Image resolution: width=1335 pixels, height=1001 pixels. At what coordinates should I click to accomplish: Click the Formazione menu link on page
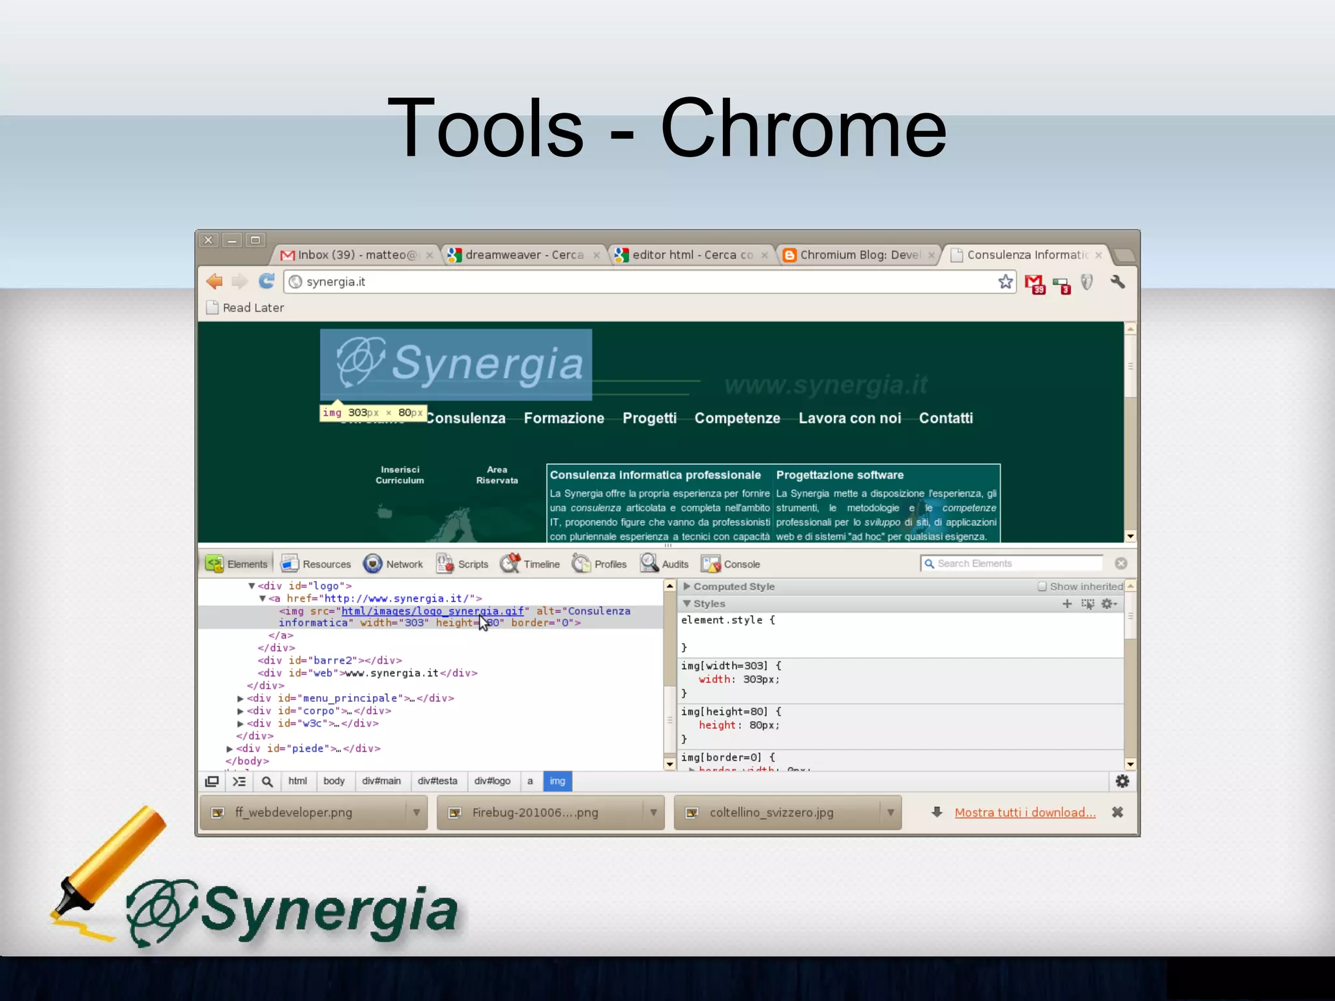pyautogui.click(x=564, y=418)
